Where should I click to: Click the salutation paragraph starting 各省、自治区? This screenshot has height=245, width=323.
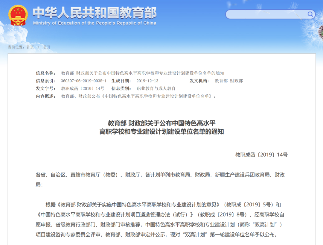click(x=160, y=175)
